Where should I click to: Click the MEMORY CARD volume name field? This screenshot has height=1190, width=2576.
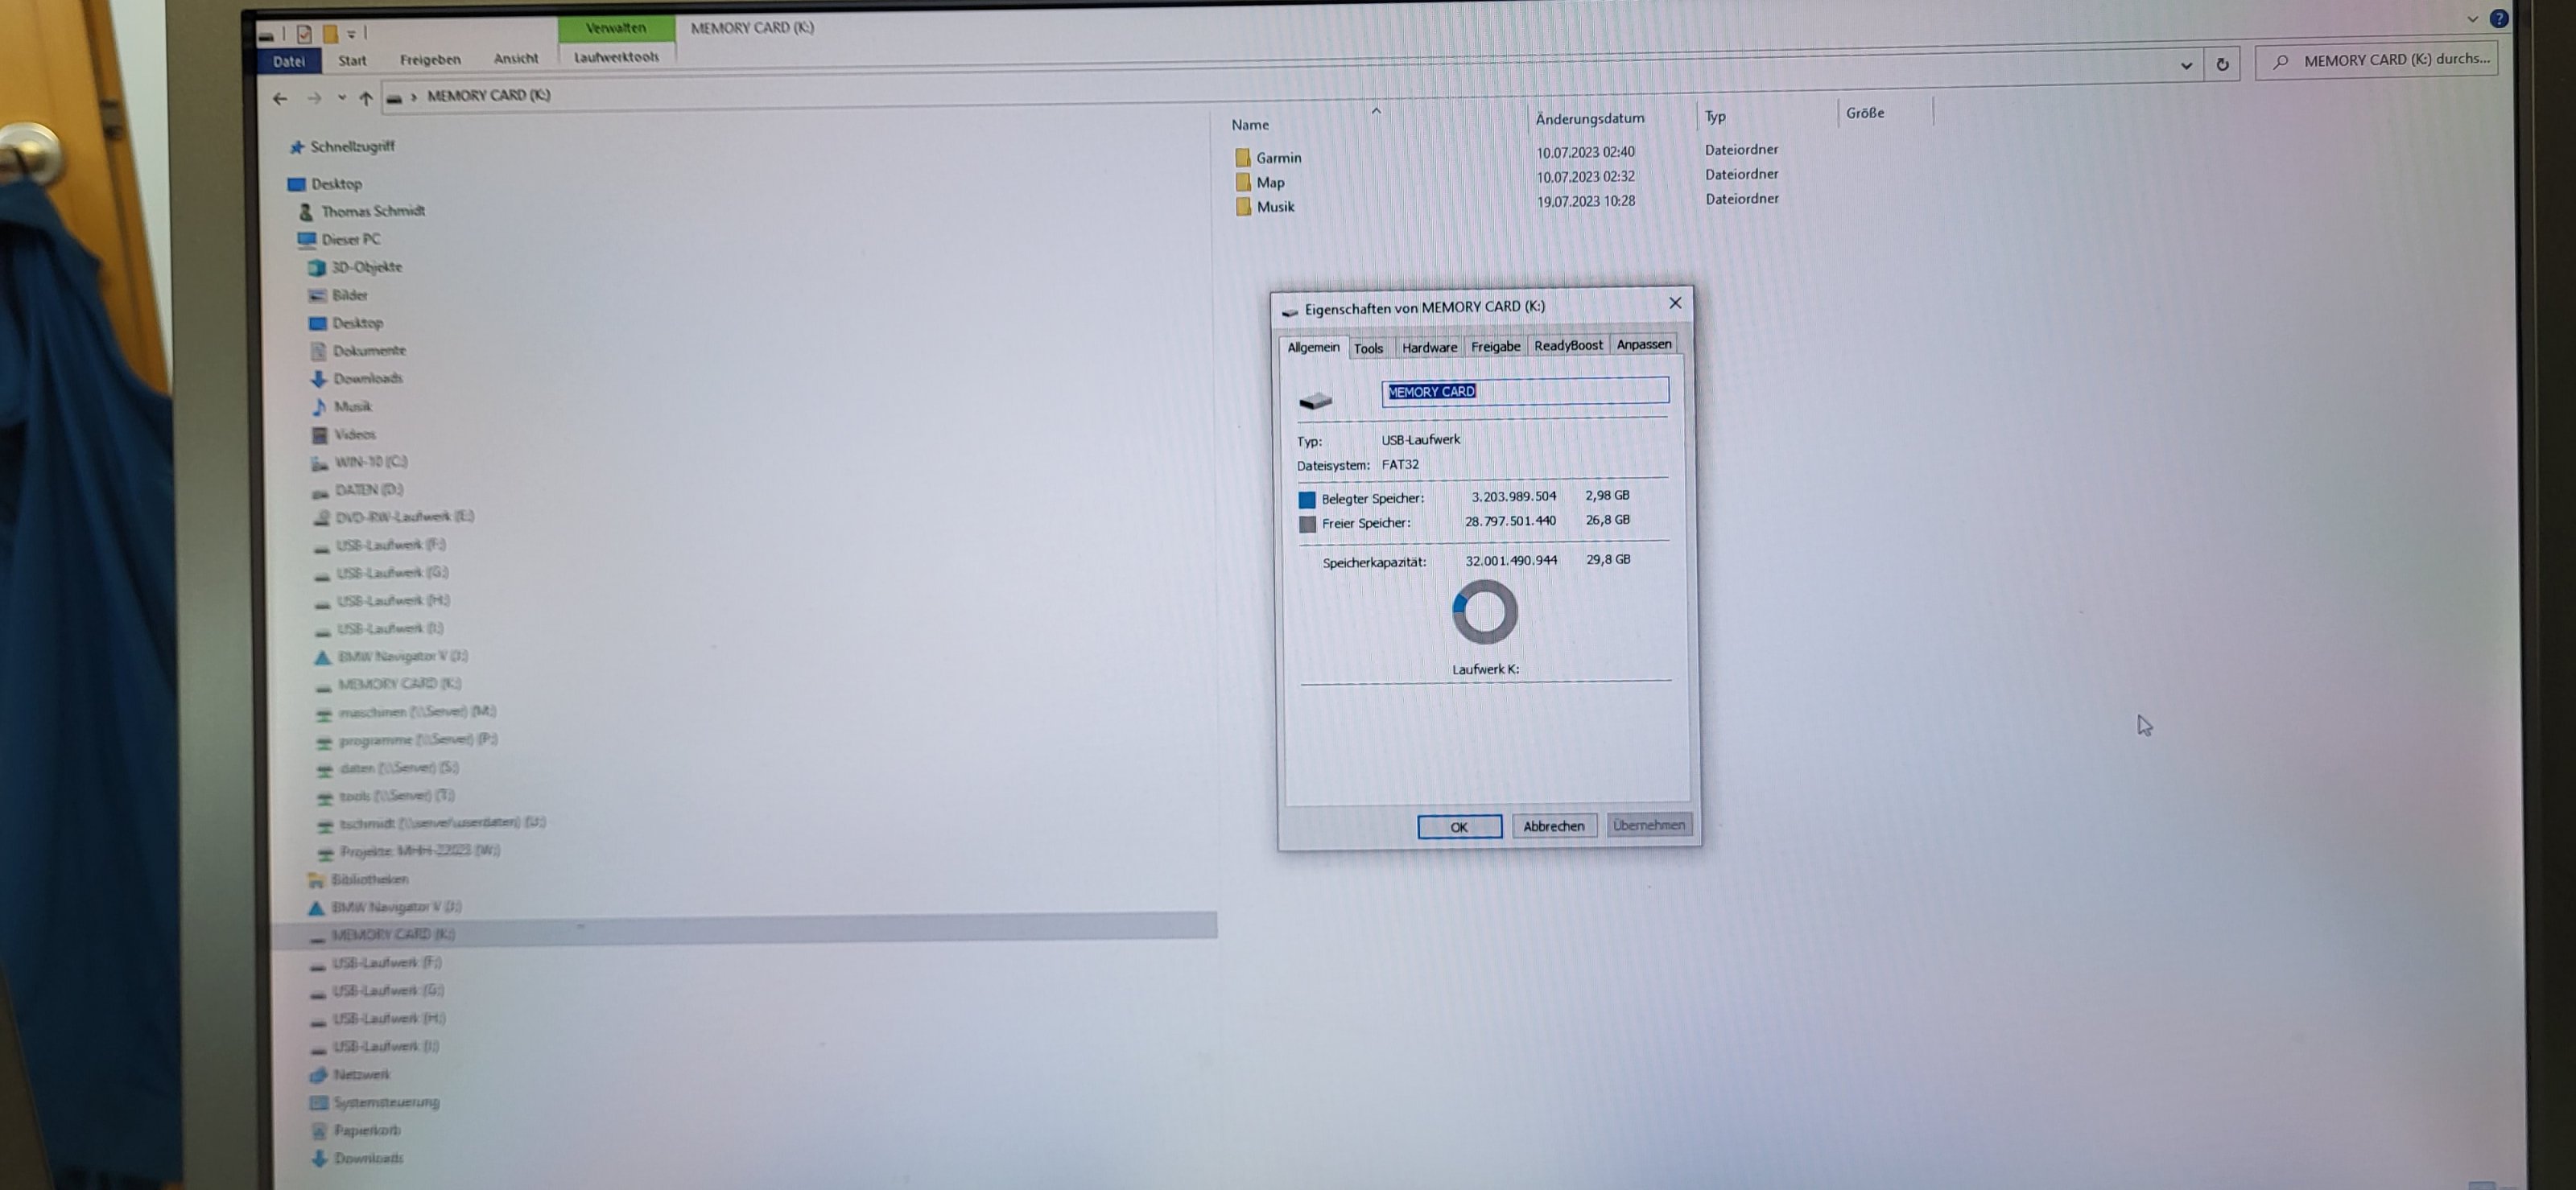(1524, 391)
